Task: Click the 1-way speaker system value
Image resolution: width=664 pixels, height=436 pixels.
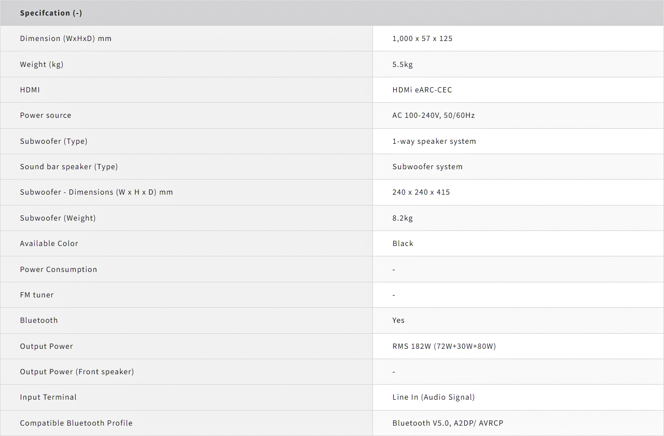Action: 434,141
